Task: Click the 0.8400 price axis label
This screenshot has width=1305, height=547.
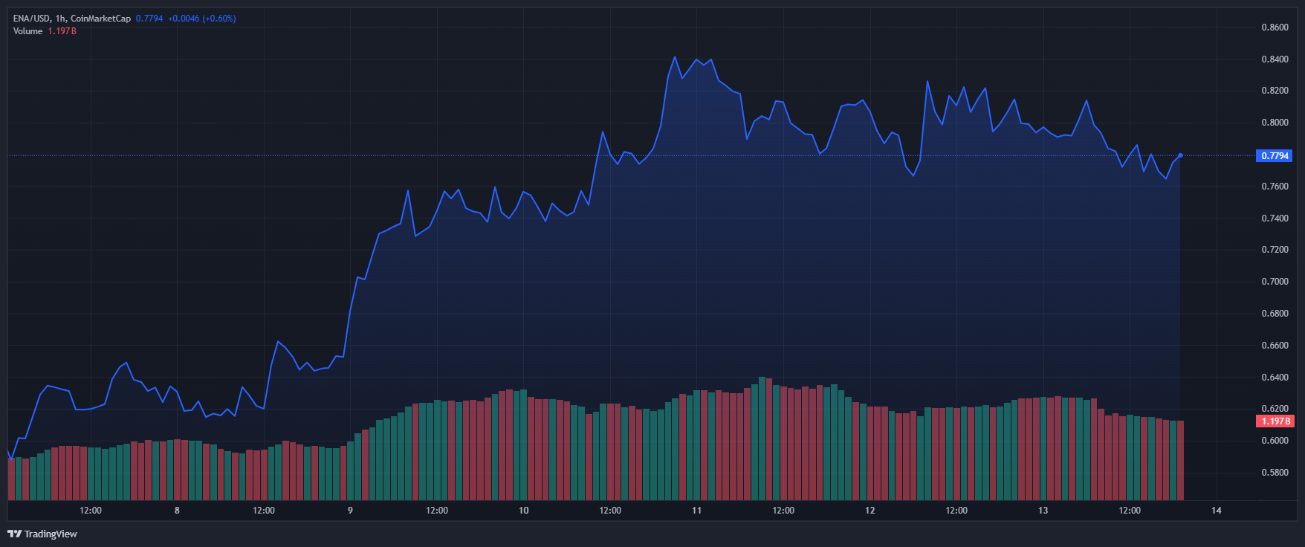Action: [x=1275, y=59]
